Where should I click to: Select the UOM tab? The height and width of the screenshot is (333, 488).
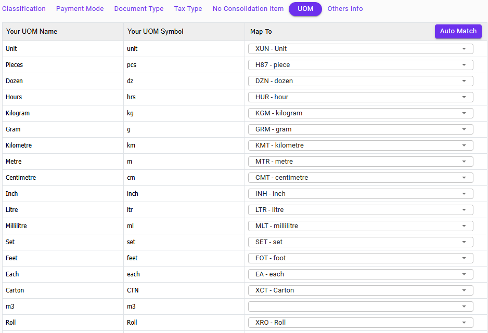[305, 9]
